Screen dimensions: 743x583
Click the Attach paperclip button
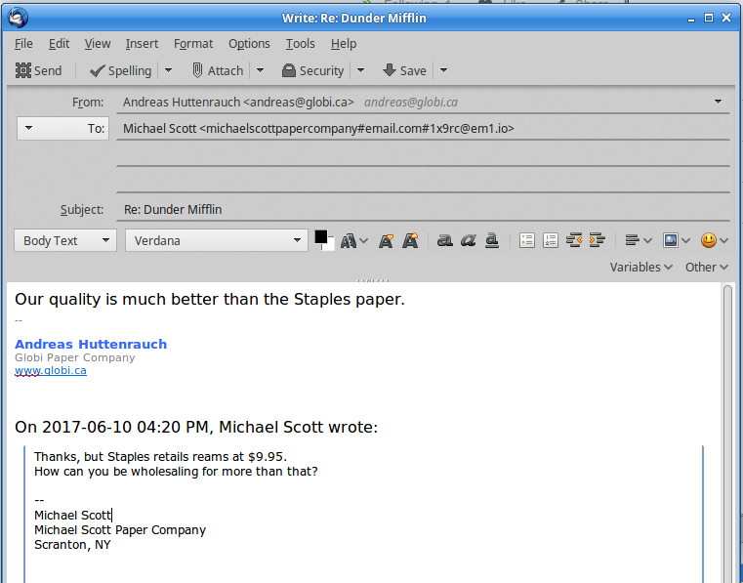[x=218, y=70]
